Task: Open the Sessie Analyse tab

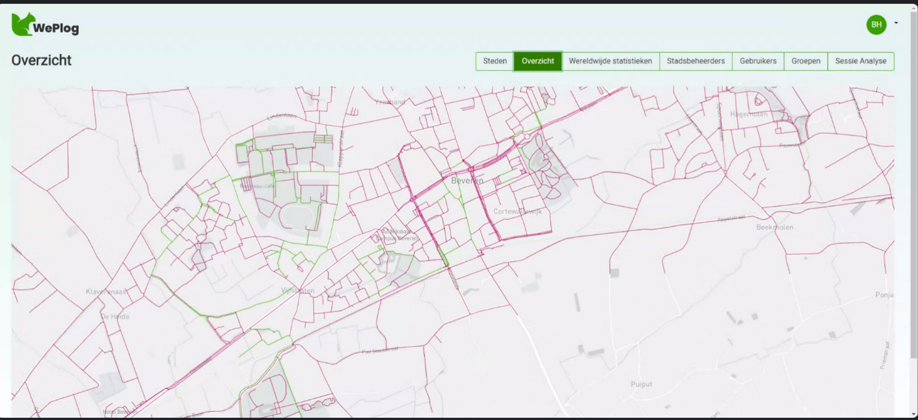Action: (860, 61)
